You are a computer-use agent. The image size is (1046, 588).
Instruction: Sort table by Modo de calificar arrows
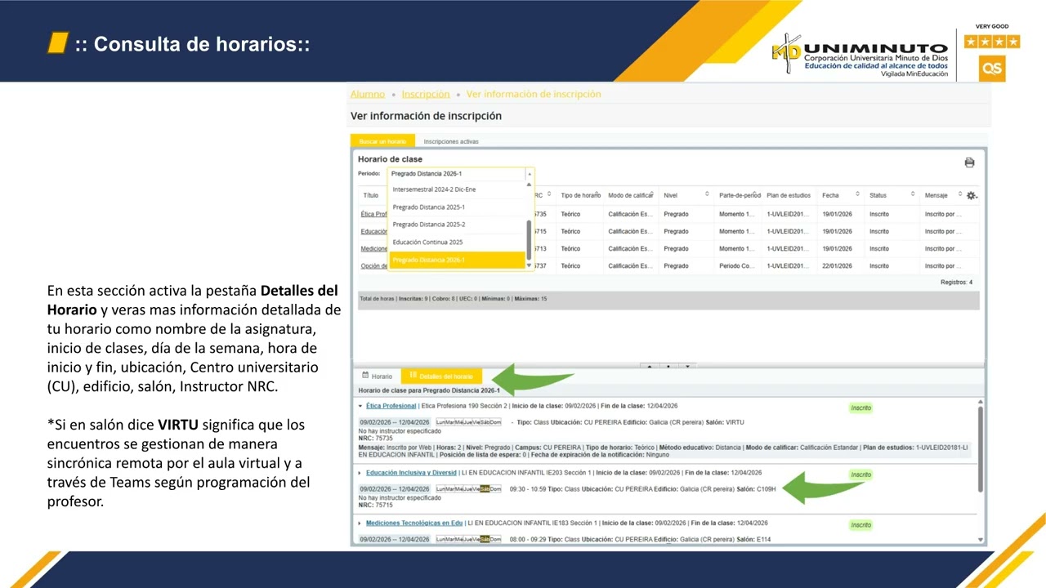click(x=652, y=194)
